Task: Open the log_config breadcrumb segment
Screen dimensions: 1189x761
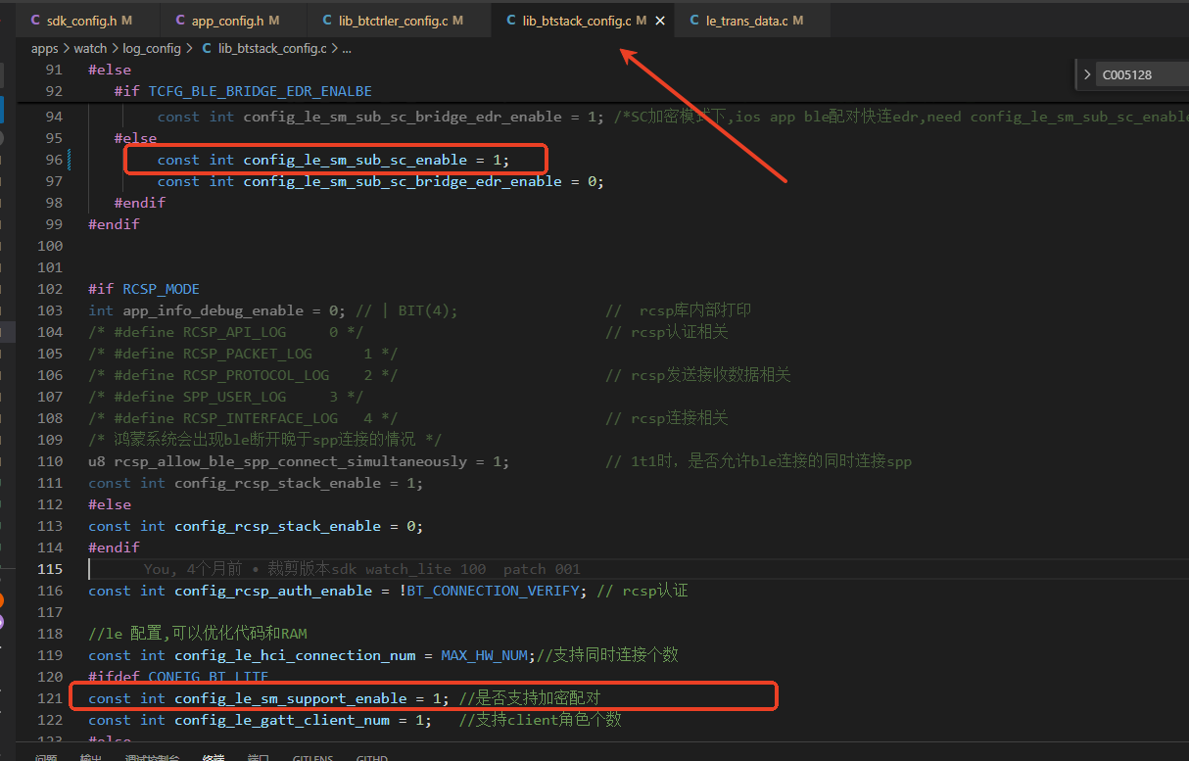Action: [152, 48]
